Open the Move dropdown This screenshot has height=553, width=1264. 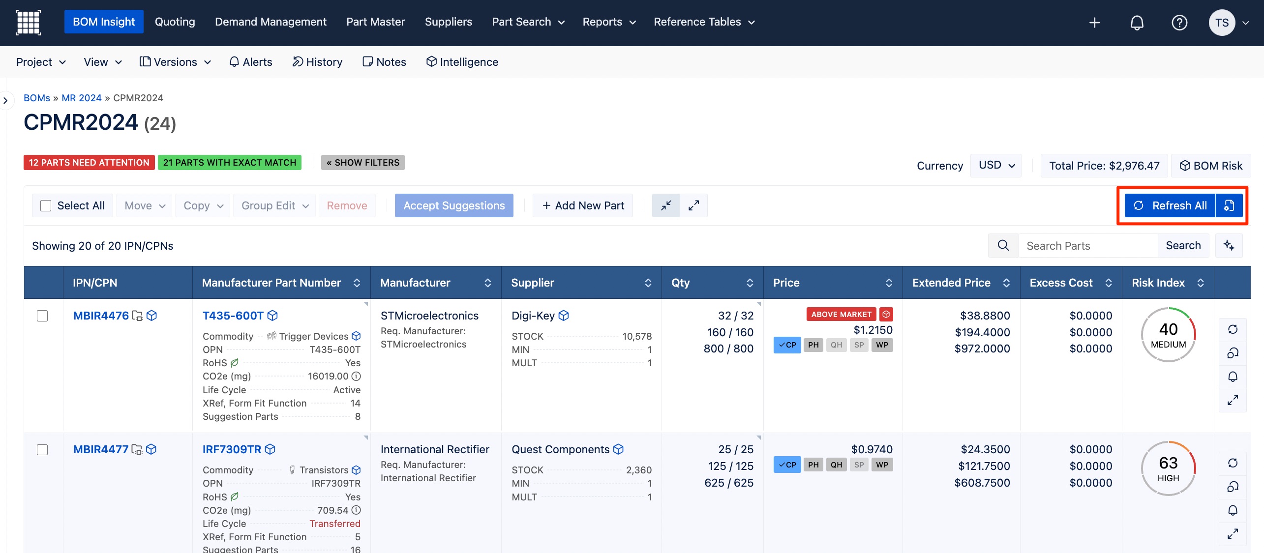pyautogui.click(x=144, y=205)
